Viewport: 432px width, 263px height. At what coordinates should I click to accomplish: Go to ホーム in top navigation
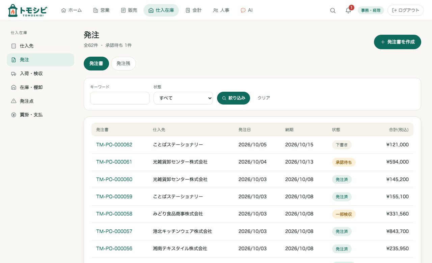(x=71, y=10)
